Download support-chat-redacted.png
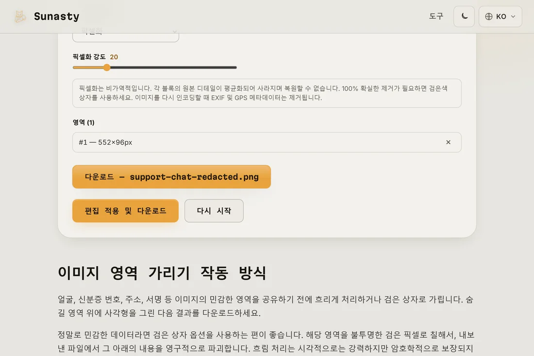 coord(171,177)
